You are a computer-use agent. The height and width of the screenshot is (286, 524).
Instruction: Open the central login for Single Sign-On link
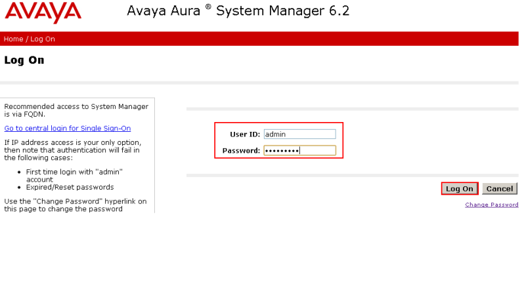point(67,128)
